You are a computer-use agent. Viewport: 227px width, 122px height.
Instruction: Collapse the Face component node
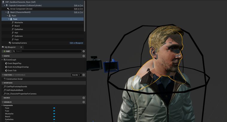[9, 19]
